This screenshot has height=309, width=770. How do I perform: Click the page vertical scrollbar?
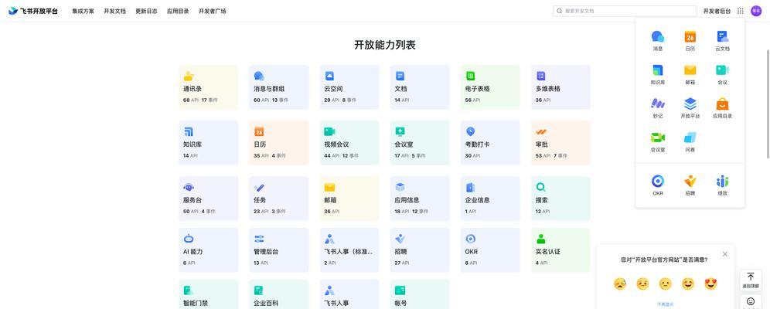tap(768, 103)
